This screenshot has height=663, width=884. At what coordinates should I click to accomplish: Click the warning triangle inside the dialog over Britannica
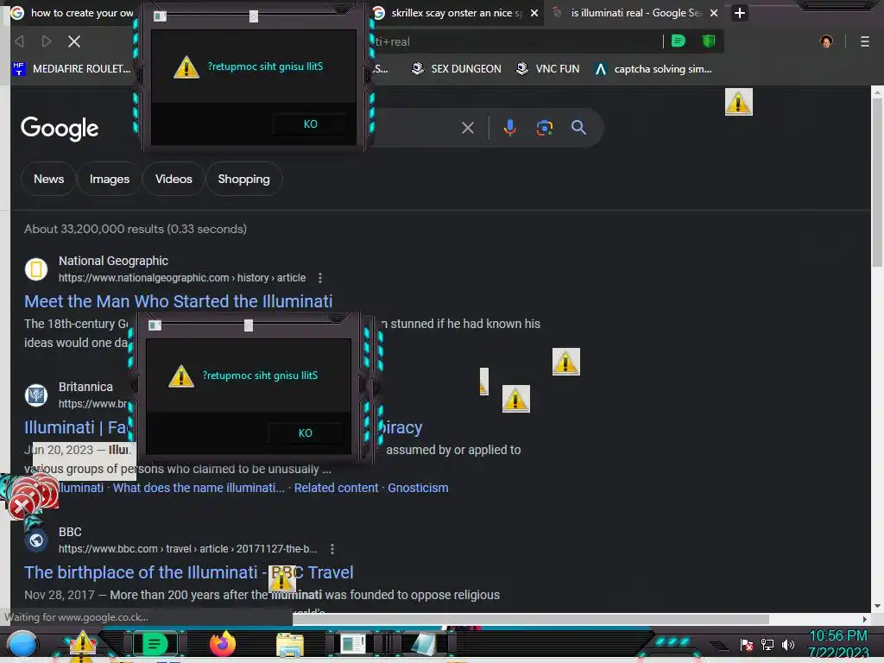coord(181,376)
